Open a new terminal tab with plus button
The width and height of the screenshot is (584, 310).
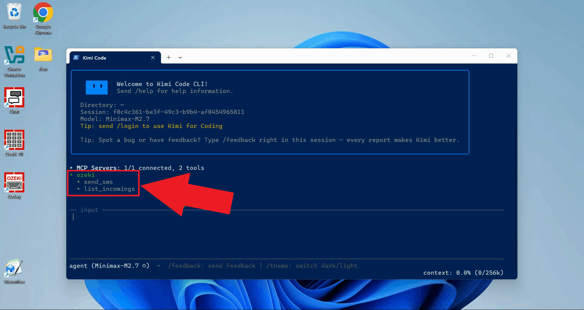pos(169,57)
